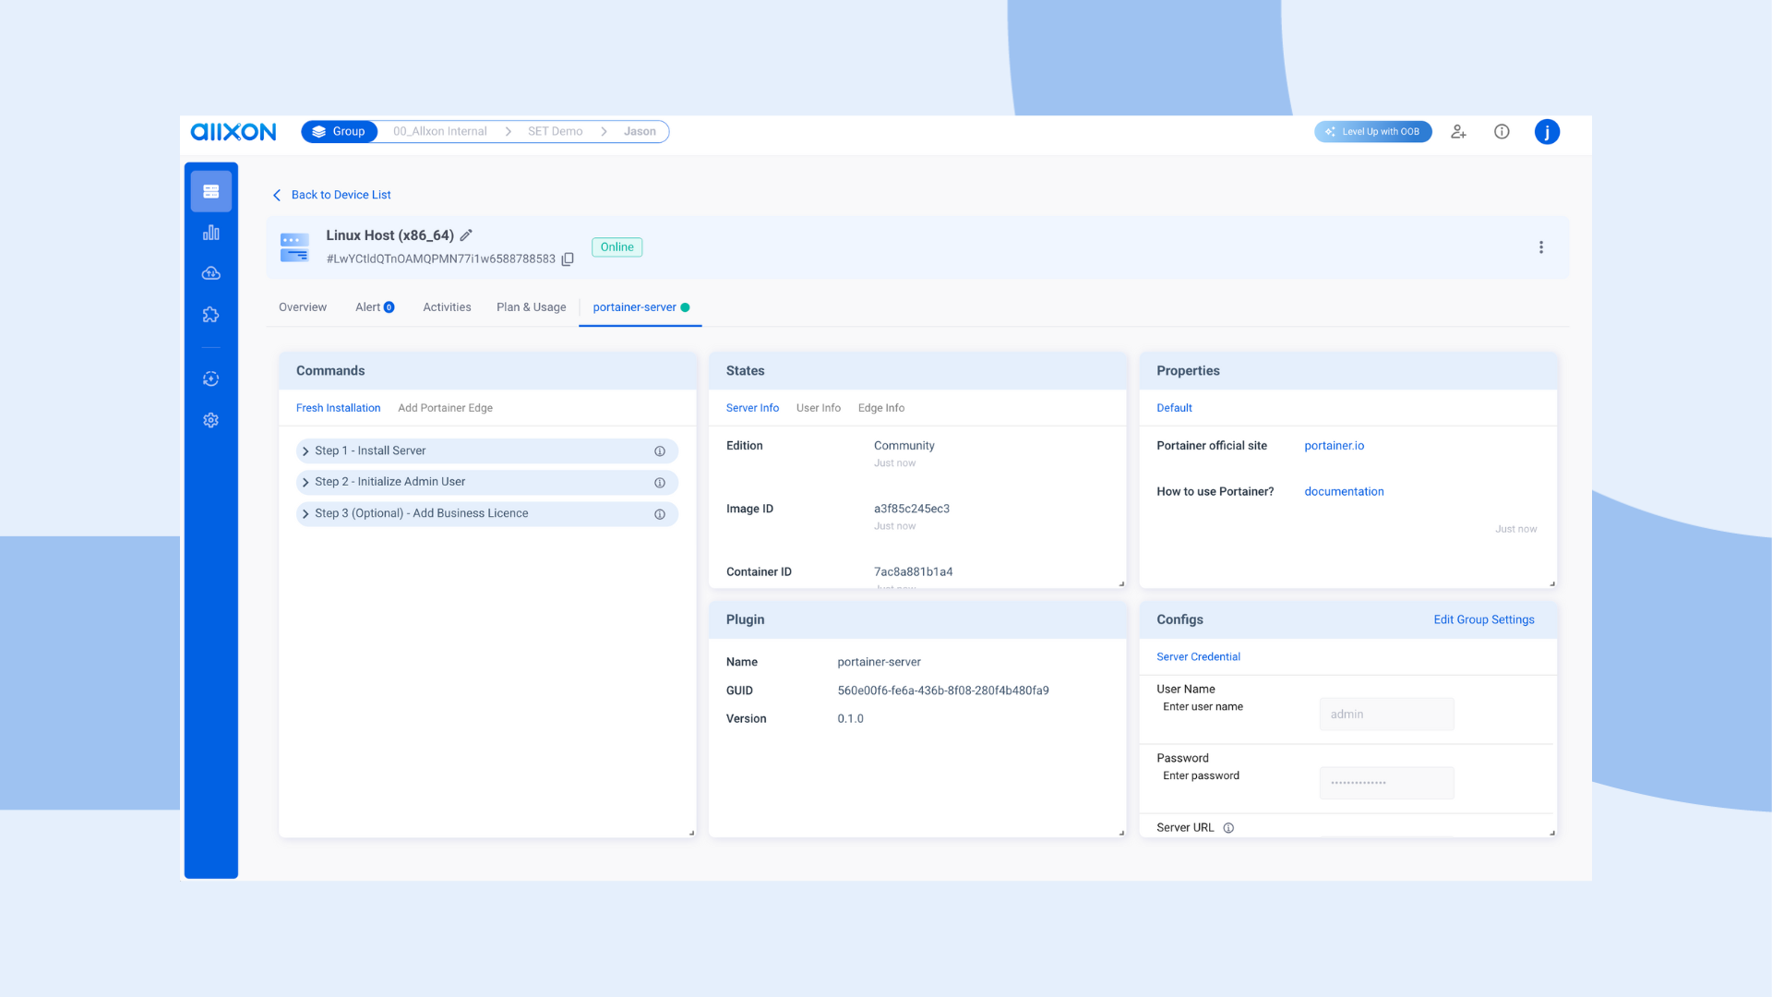Select the Devices icon in the sidebar
The width and height of the screenshot is (1772, 997).
[x=210, y=190]
